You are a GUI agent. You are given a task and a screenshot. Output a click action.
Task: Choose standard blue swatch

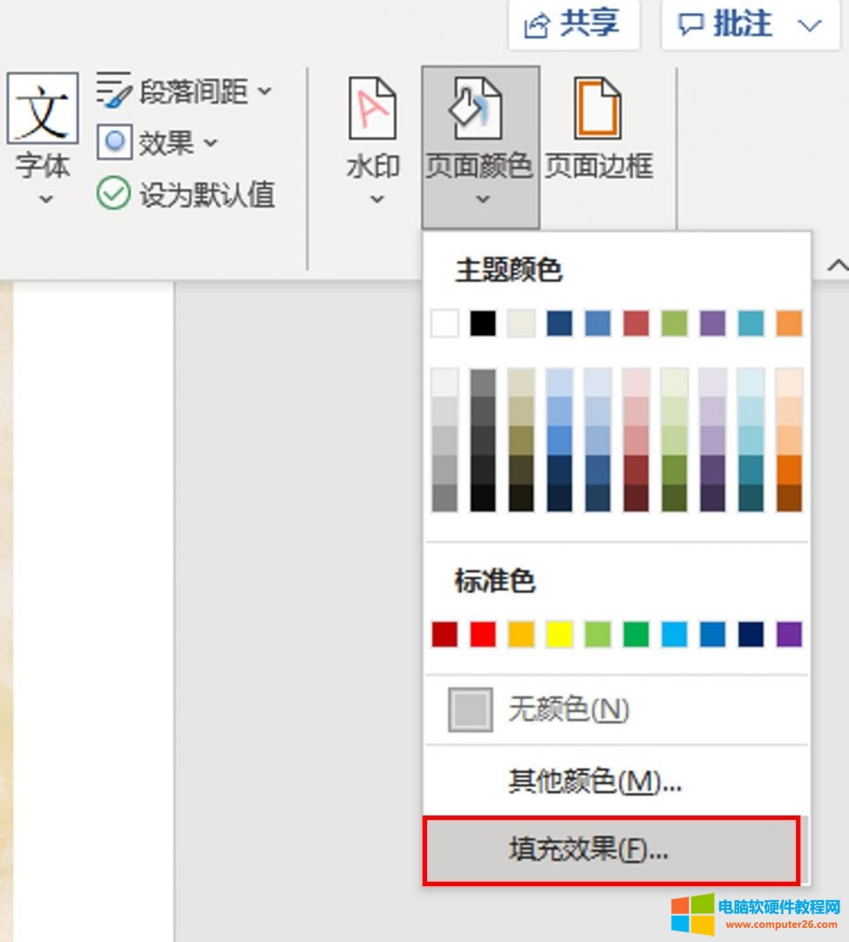pos(713,634)
